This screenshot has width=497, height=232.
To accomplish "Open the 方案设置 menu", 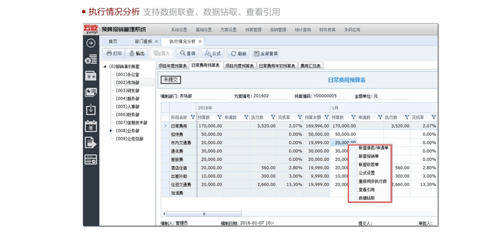I will coord(229,30).
